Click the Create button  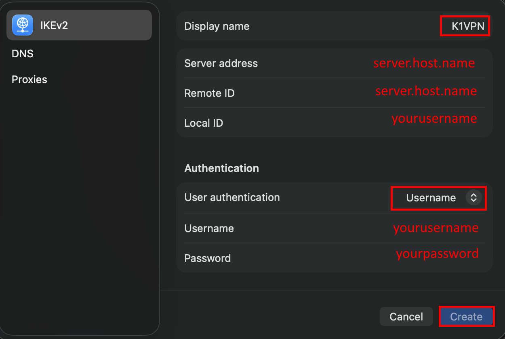coord(466,317)
